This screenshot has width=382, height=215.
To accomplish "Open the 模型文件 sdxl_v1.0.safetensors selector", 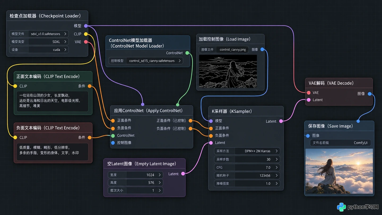I will point(39,34).
